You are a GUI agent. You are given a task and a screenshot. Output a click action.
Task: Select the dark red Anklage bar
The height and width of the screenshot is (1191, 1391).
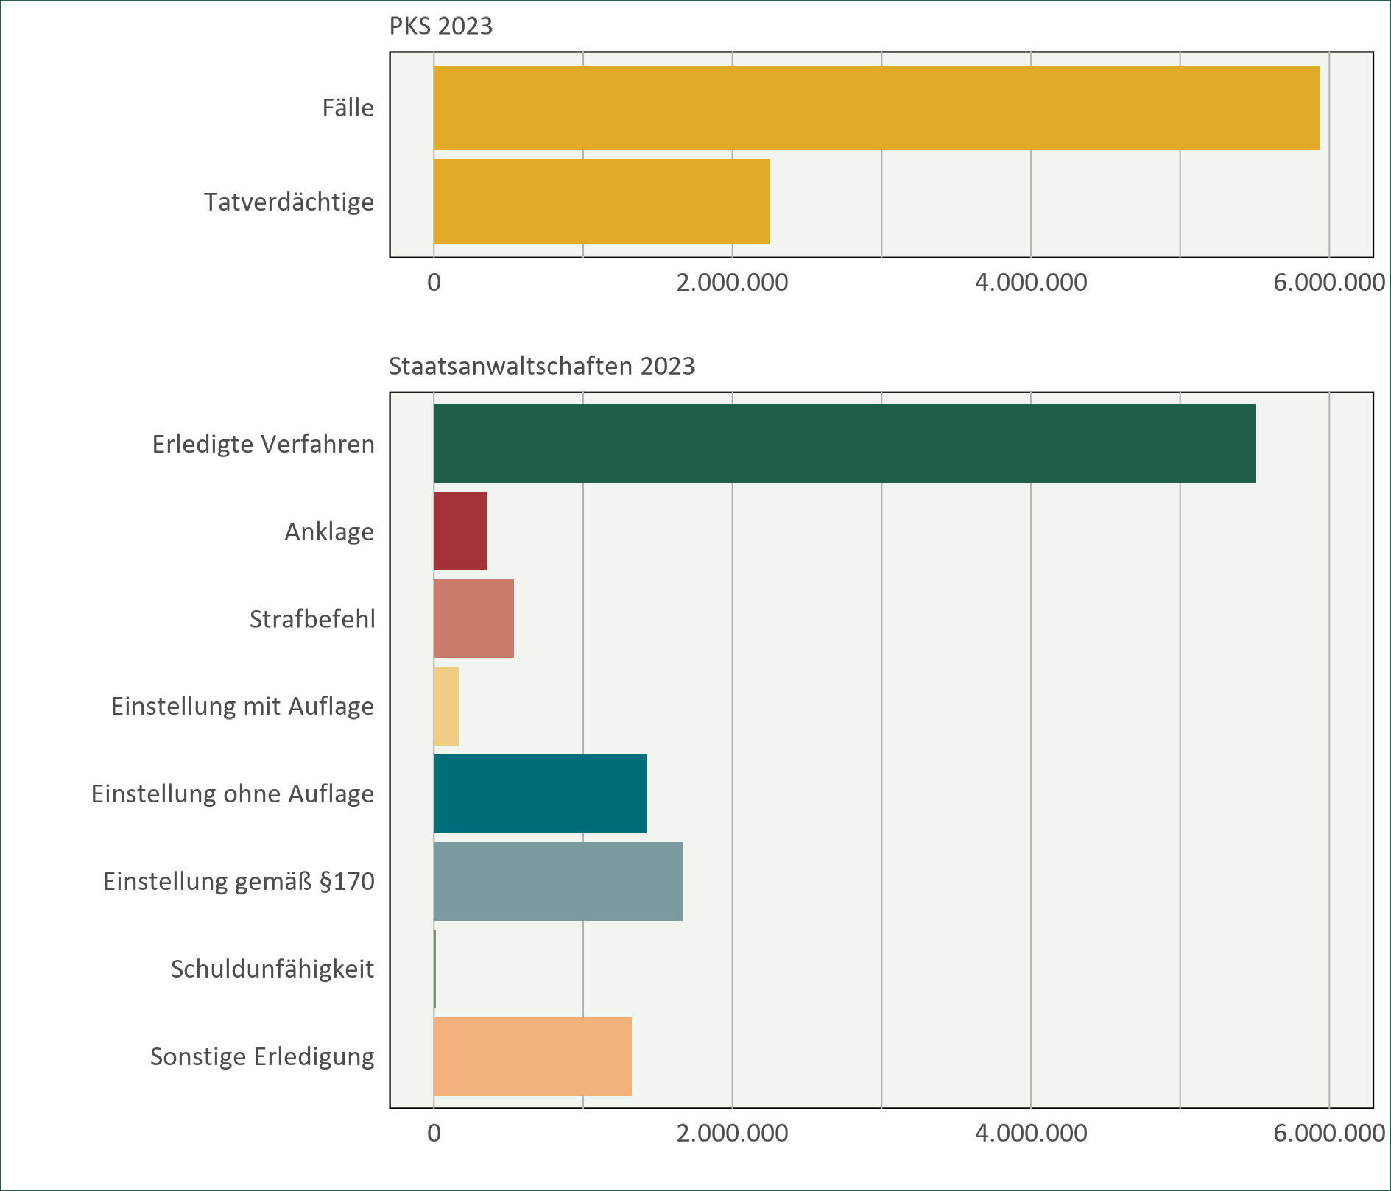(x=460, y=531)
